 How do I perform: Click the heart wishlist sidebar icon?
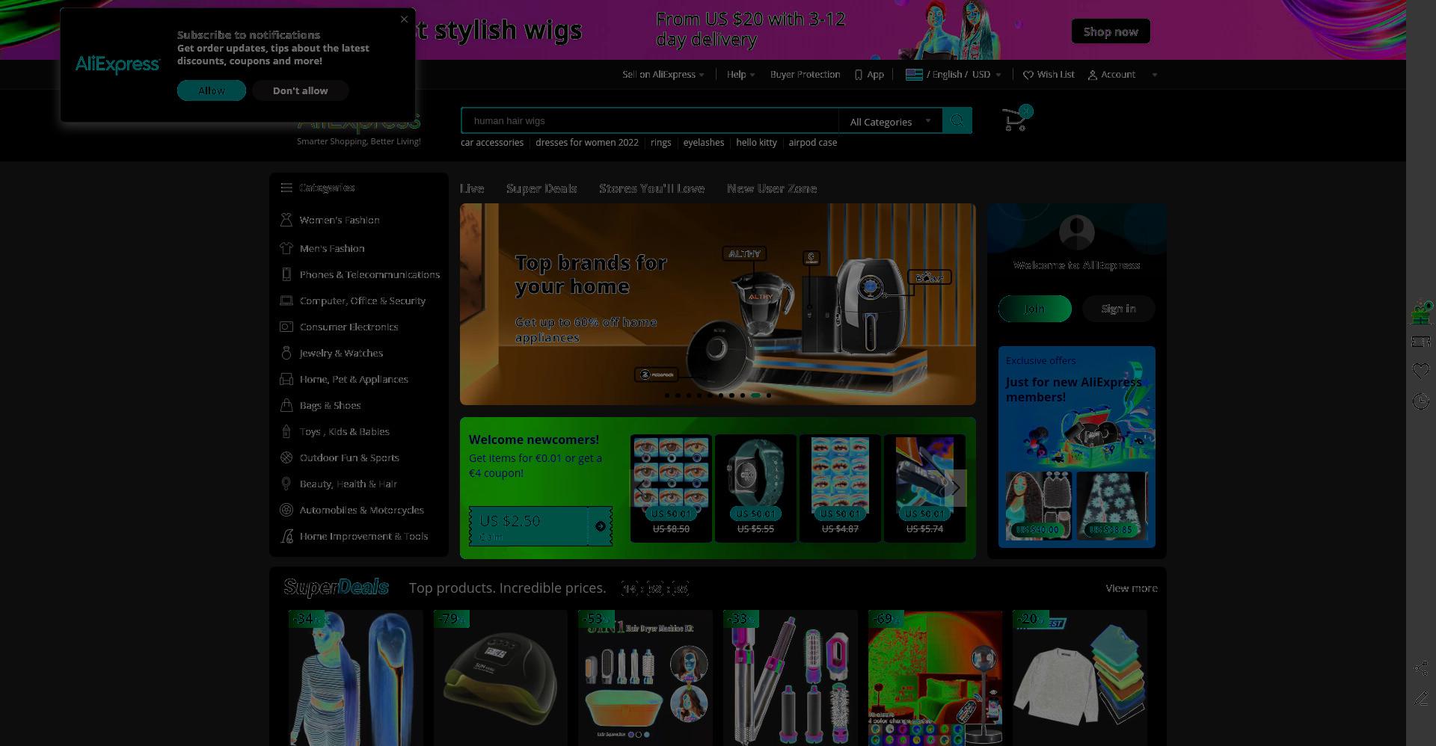click(x=1421, y=371)
